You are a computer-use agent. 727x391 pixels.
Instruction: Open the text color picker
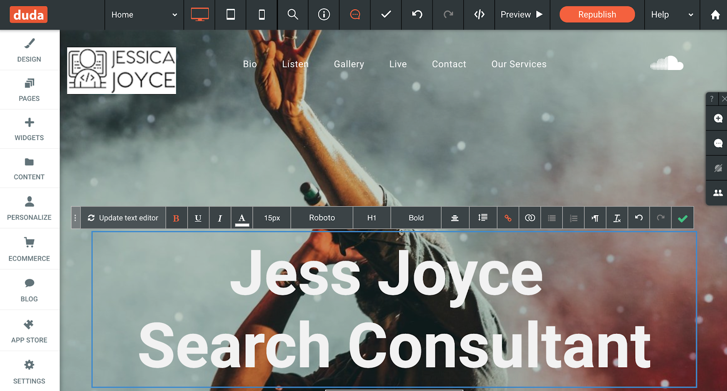(242, 218)
